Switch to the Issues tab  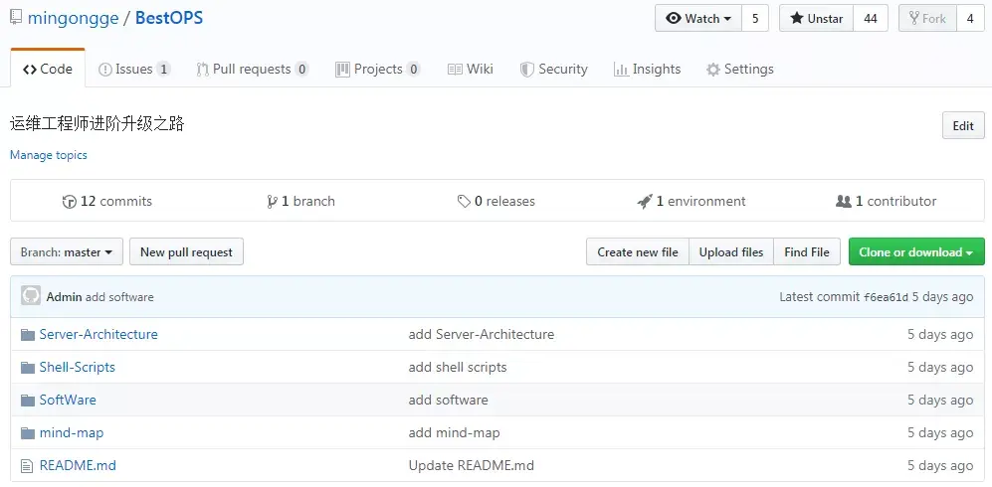point(133,70)
